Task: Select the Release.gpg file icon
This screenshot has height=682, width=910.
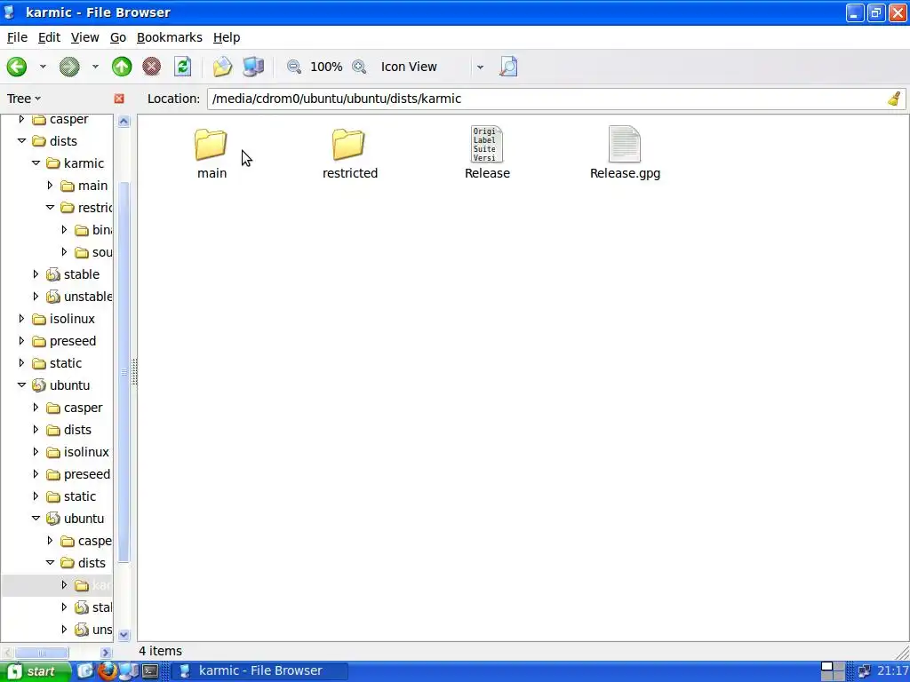Action: pyautogui.click(x=625, y=145)
